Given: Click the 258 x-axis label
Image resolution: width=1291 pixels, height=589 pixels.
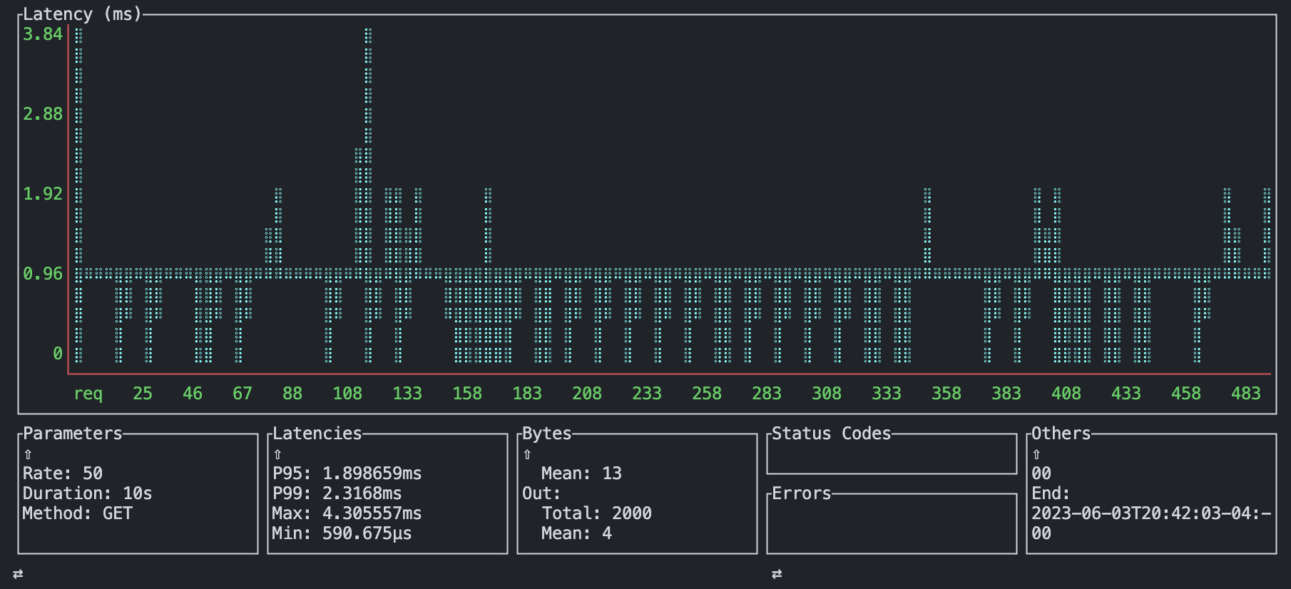Looking at the screenshot, I should click(707, 394).
